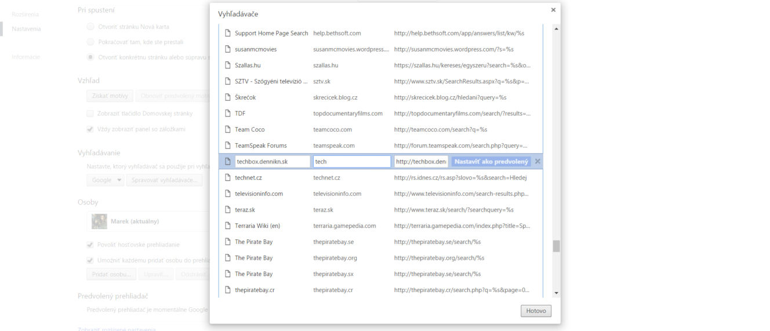The height and width of the screenshot is (331, 770).
Task: Open Informácie in the left sidebar
Action: tap(26, 57)
